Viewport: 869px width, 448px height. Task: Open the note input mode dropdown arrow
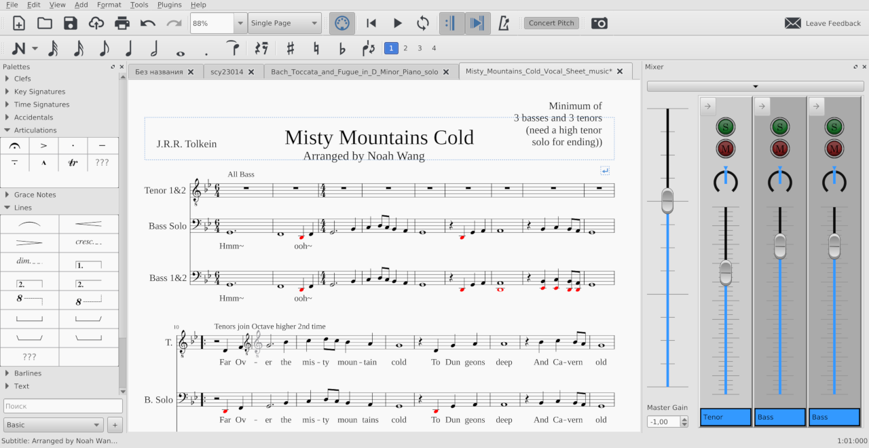[x=35, y=48]
